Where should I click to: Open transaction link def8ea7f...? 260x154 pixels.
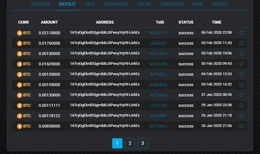(160, 43)
